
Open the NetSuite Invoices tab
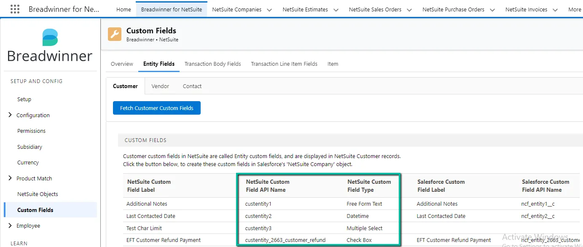pyautogui.click(x=527, y=9)
